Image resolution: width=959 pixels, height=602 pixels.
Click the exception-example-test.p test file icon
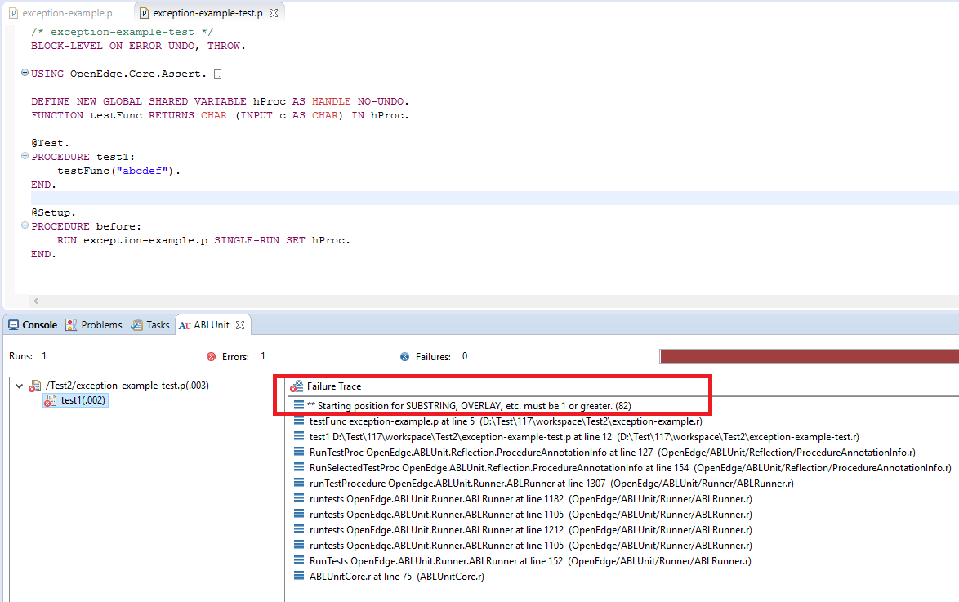(x=35, y=386)
